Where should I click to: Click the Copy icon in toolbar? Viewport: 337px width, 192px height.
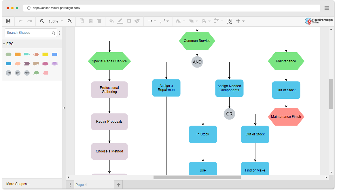(x=82, y=21)
